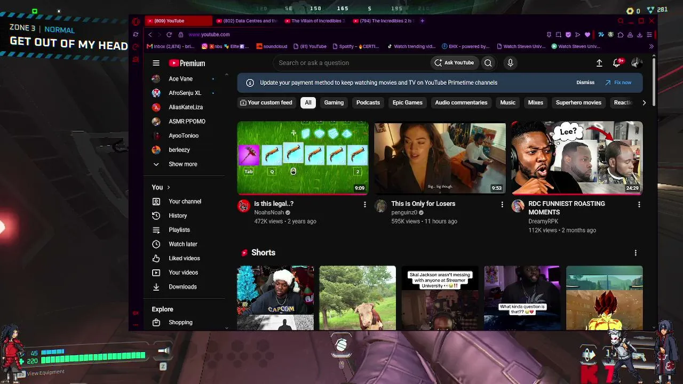
Task: Select the All filter chip
Action: click(x=308, y=102)
